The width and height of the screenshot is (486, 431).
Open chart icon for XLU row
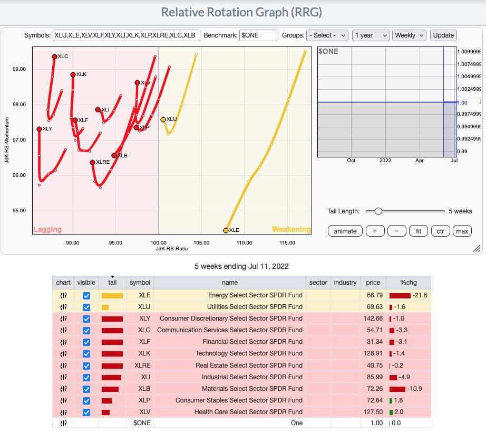[x=63, y=307]
